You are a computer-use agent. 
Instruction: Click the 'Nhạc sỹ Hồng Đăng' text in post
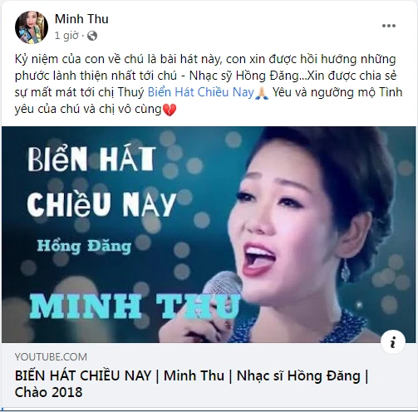(x=243, y=76)
